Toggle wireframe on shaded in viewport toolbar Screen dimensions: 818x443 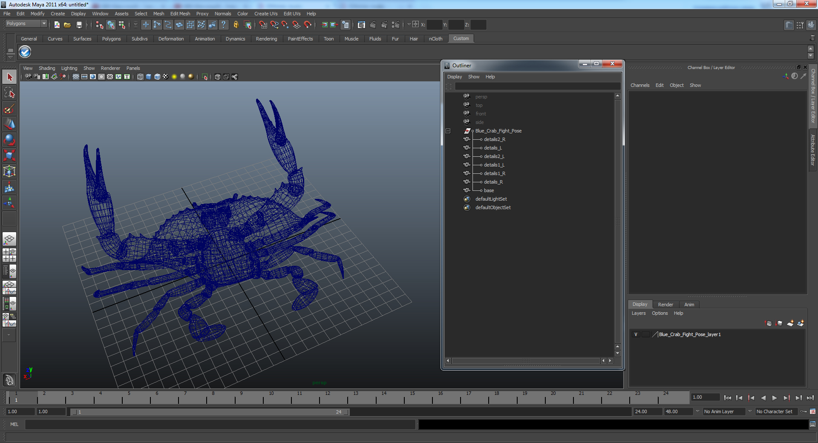pyautogui.click(x=157, y=77)
